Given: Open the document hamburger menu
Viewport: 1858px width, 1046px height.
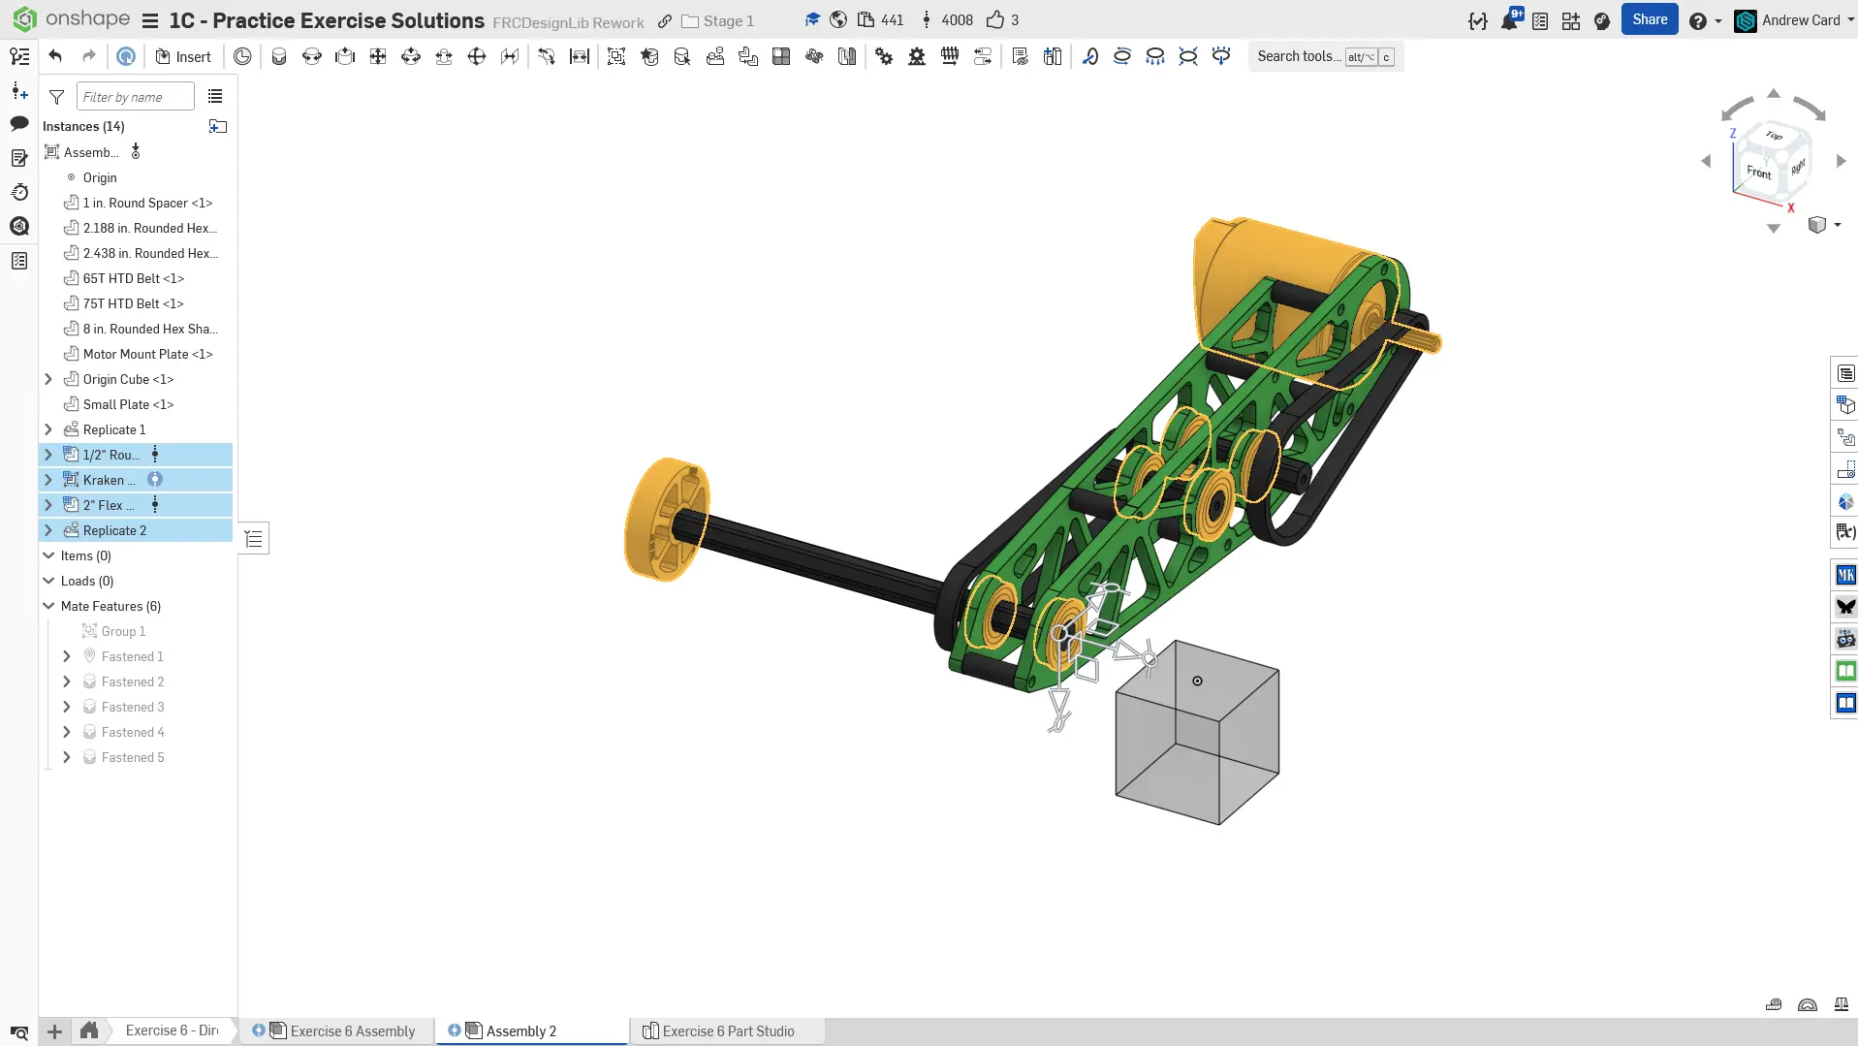Looking at the screenshot, I should 149,20.
